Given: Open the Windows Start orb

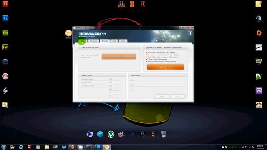Looking at the screenshot, I should point(4,147).
